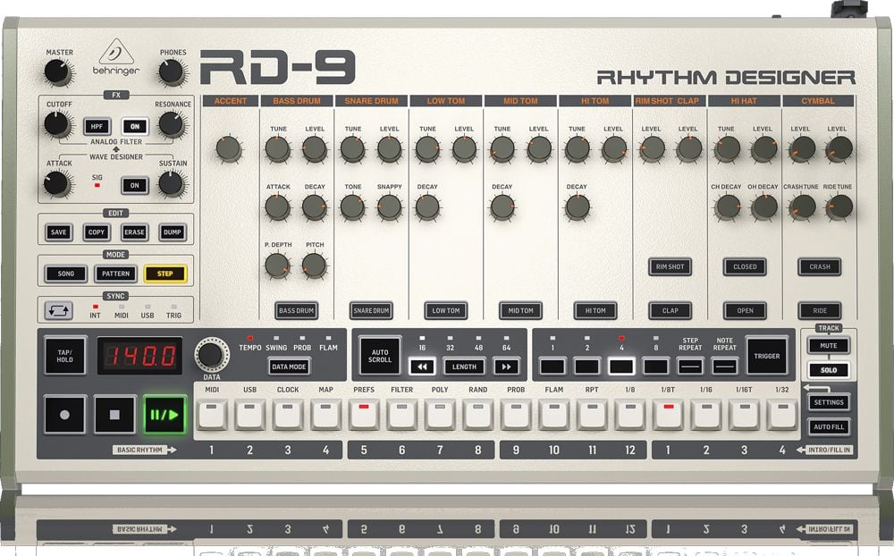
Task: Click the Behringer logo
Action: tap(115, 56)
